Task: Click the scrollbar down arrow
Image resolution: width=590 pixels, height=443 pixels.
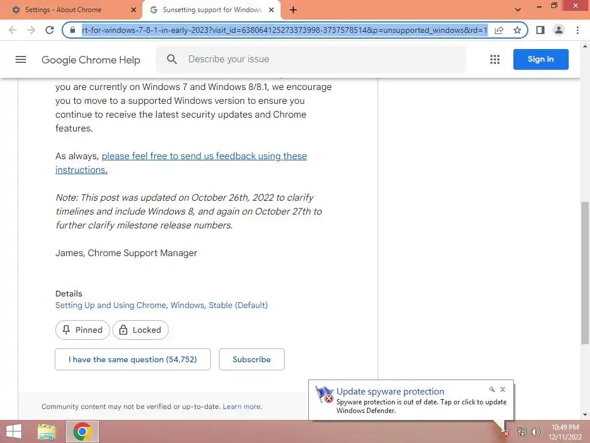Action: point(585,415)
